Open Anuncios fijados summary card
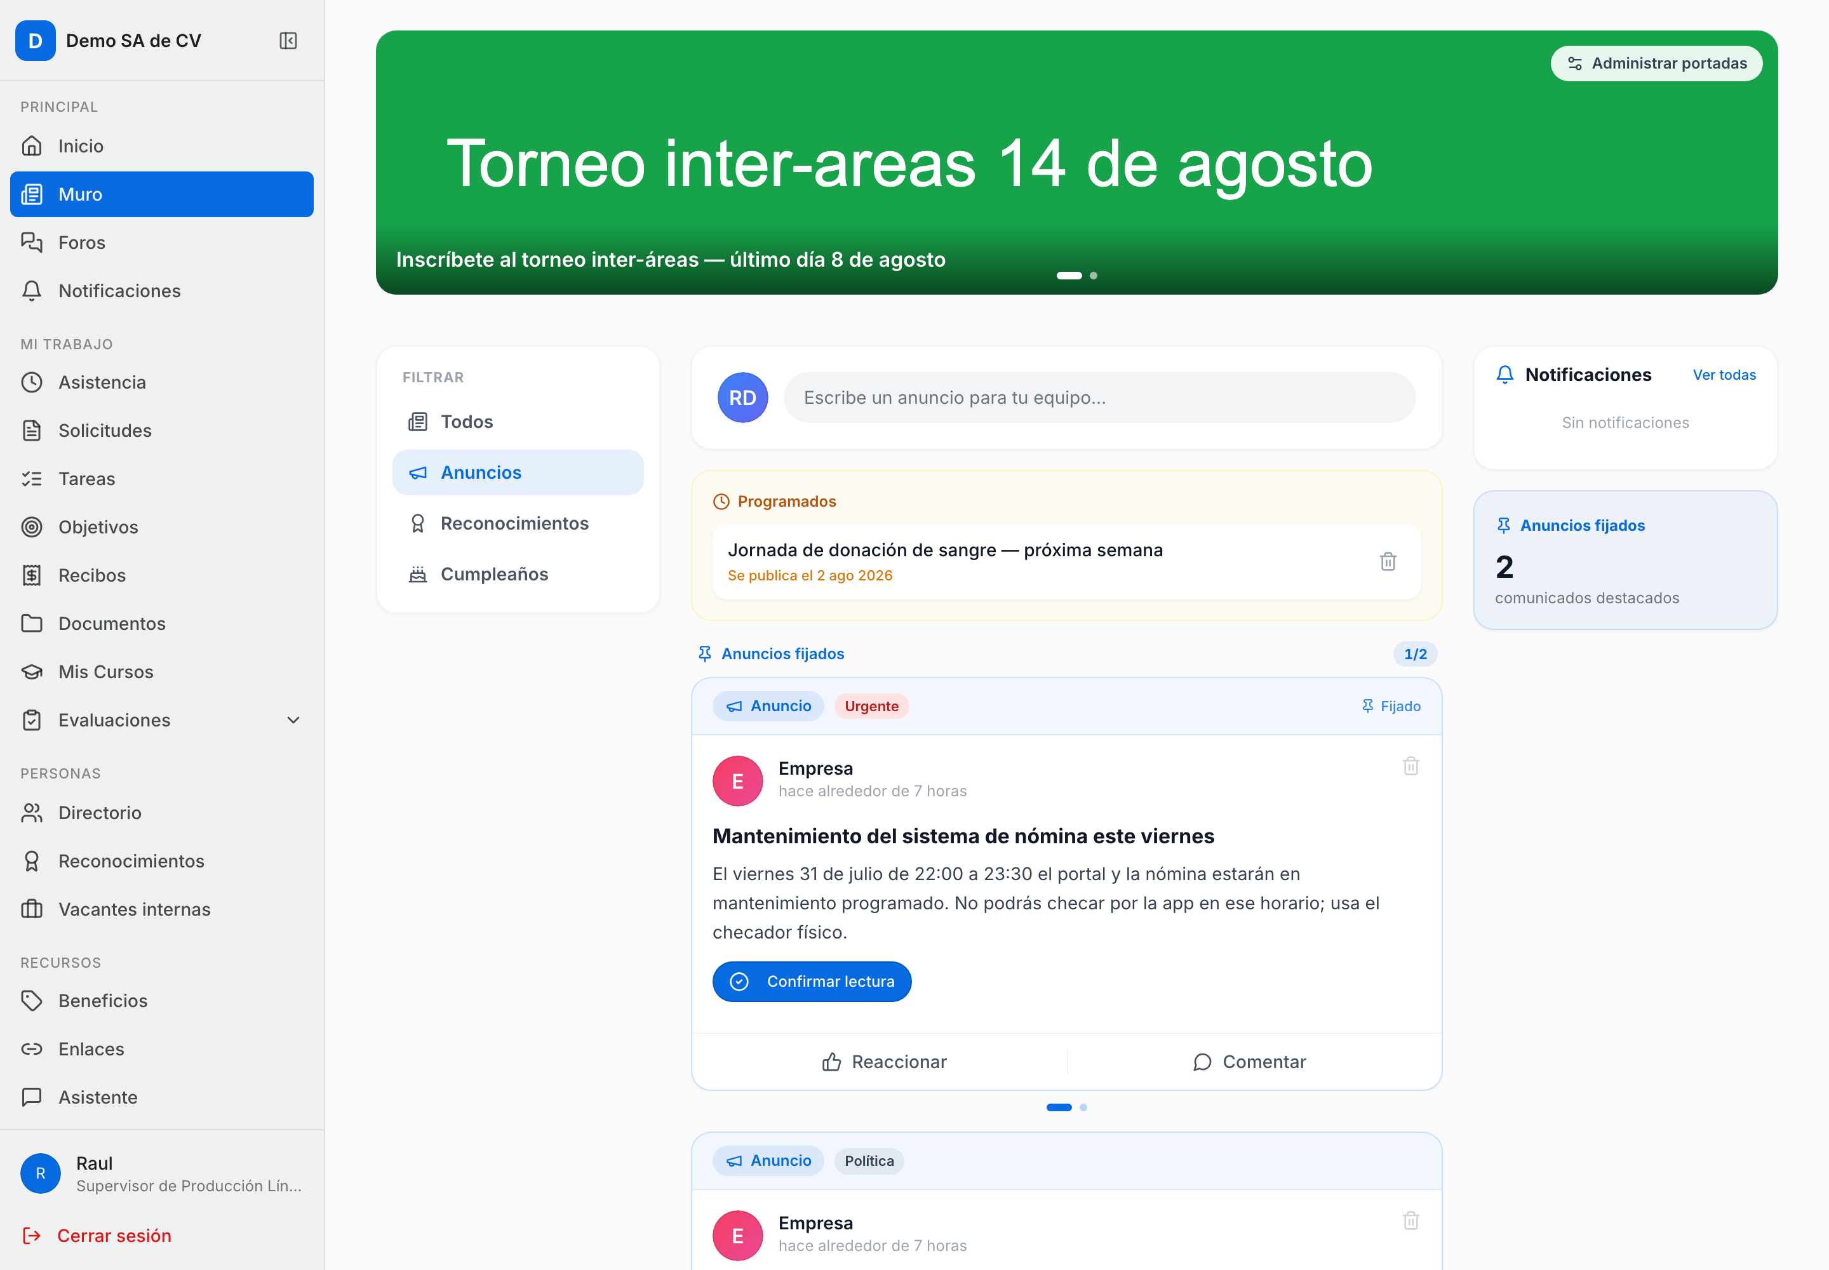The image size is (1829, 1270). 1626,560
